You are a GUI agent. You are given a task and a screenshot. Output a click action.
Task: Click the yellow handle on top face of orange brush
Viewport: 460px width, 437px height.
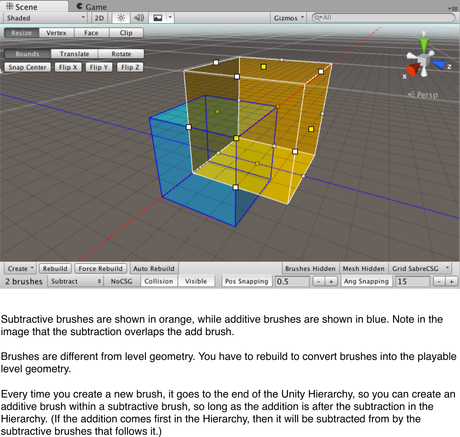[x=263, y=67]
